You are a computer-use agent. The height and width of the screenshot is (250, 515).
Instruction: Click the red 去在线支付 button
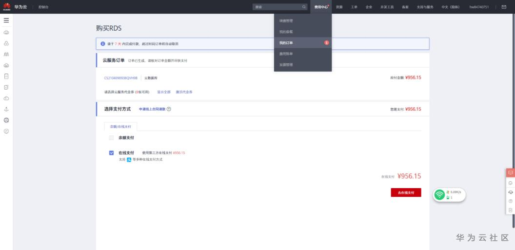pos(406,192)
